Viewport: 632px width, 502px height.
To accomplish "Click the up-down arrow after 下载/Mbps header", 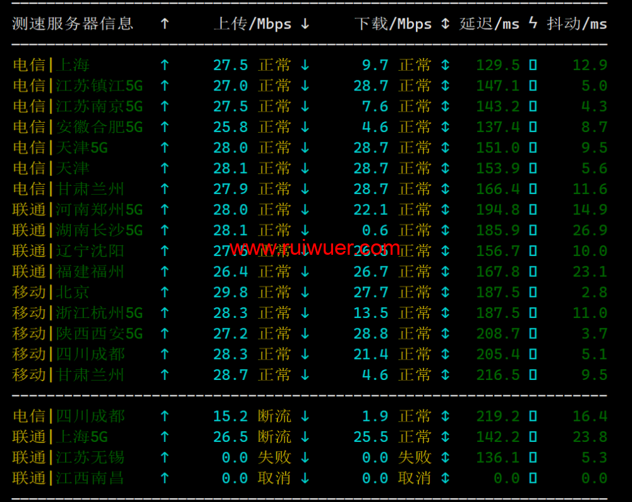I will [x=445, y=24].
